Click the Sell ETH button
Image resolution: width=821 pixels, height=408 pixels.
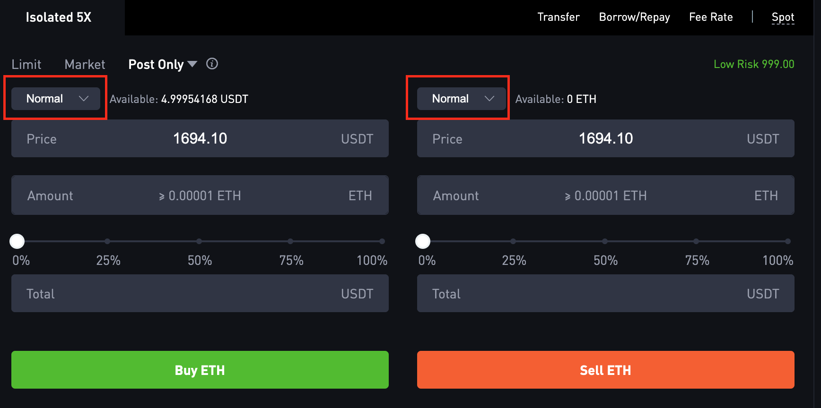606,370
